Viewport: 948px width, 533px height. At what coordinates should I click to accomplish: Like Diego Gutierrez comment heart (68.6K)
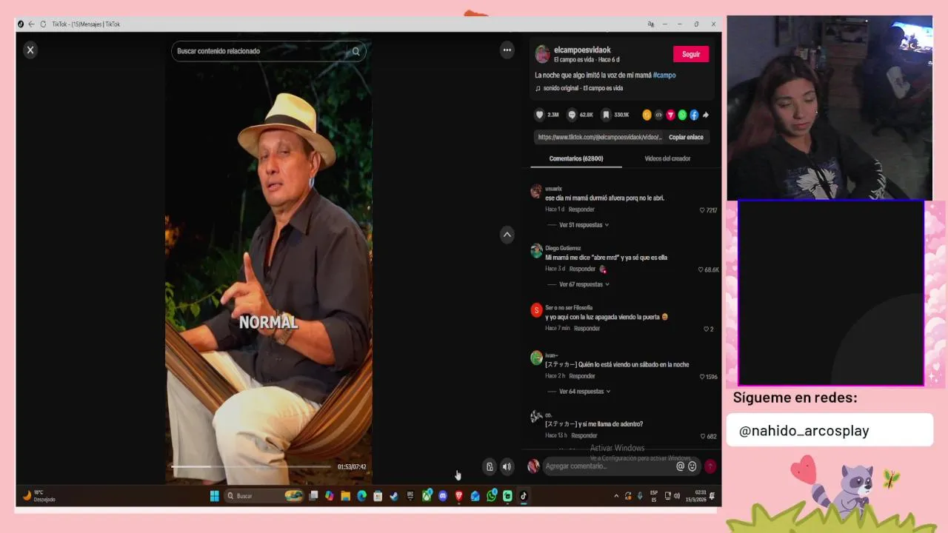[701, 269]
